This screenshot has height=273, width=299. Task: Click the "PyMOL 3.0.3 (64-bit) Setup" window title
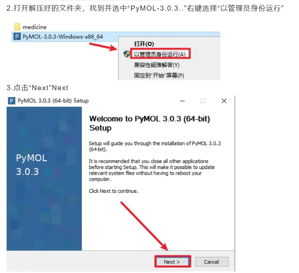click(x=53, y=101)
